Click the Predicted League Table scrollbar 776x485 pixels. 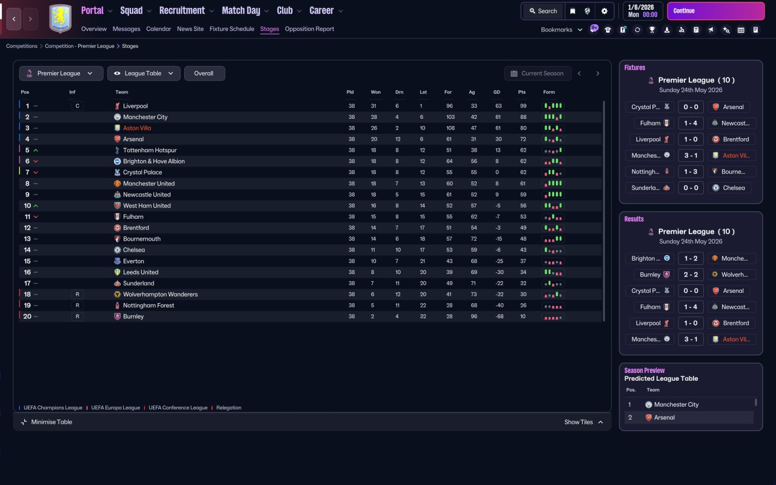click(x=755, y=402)
